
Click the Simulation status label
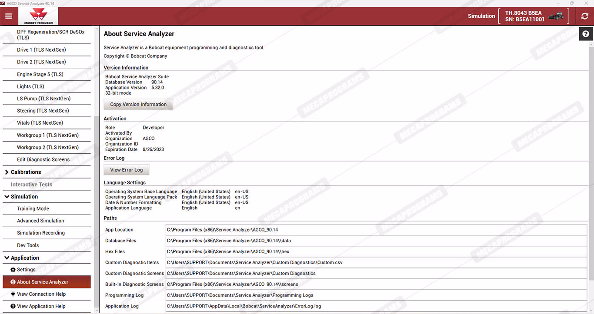point(481,16)
